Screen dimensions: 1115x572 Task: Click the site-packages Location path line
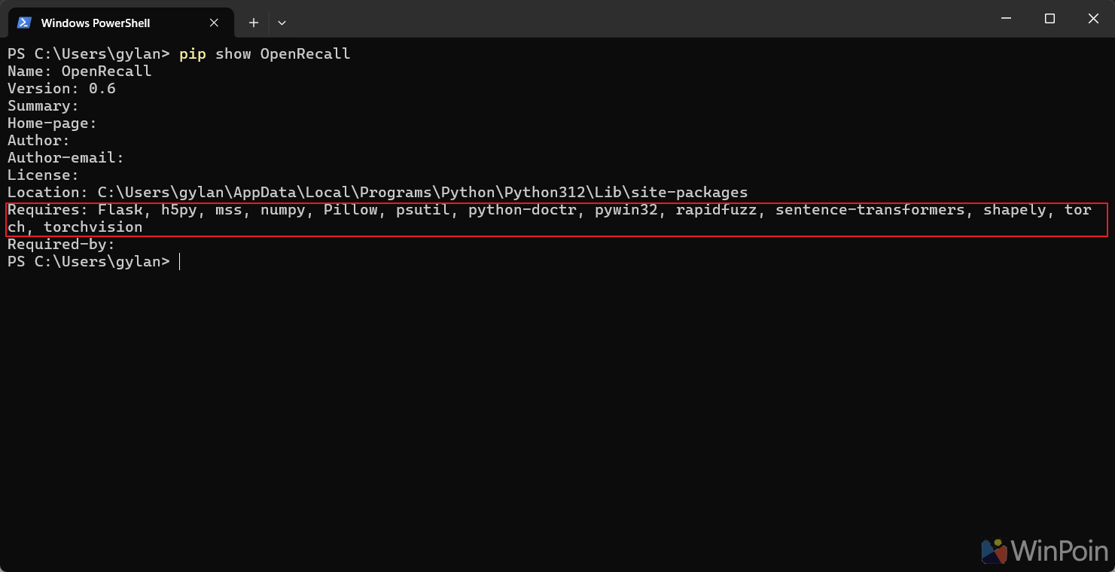coord(378,193)
